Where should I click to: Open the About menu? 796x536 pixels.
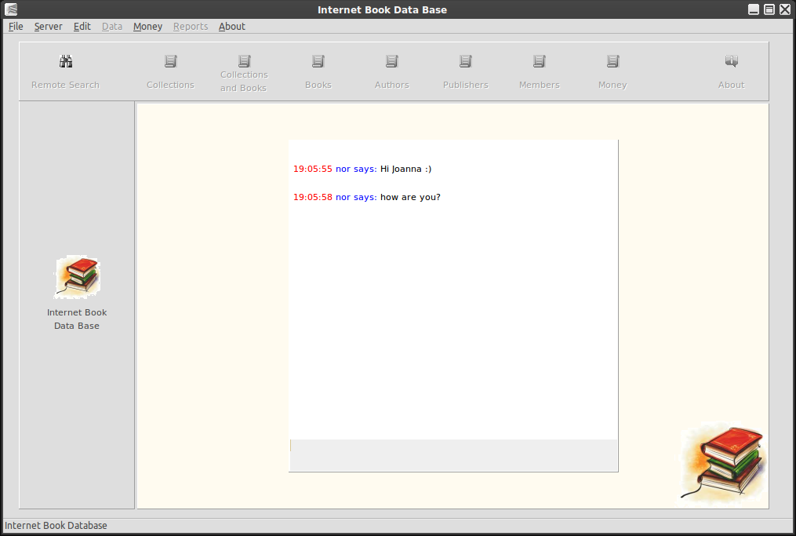232,27
